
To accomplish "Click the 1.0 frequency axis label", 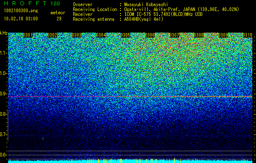I will [3, 73].
